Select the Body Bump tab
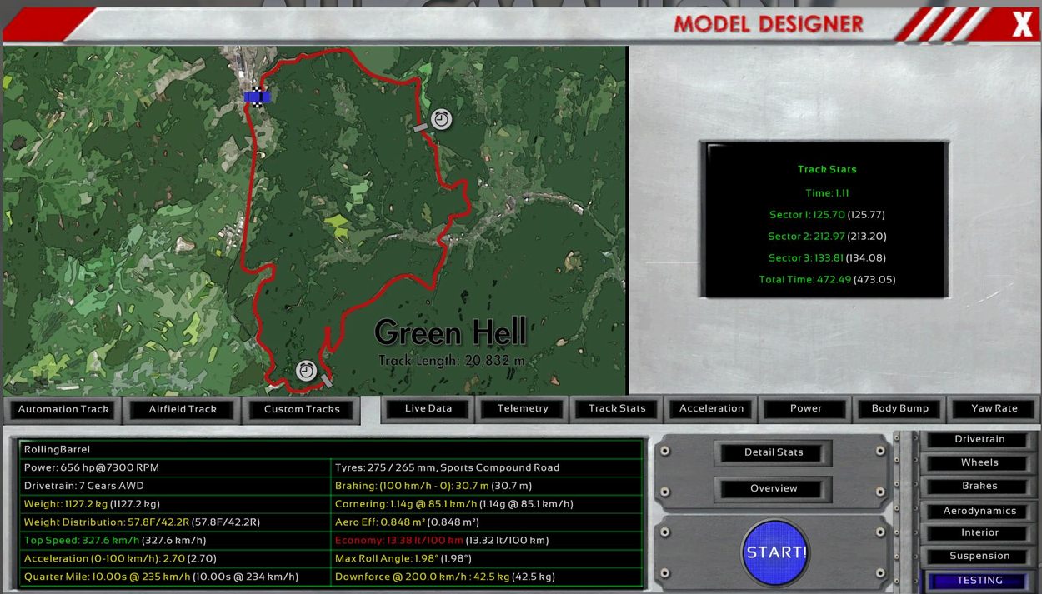 (x=899, y=408)
